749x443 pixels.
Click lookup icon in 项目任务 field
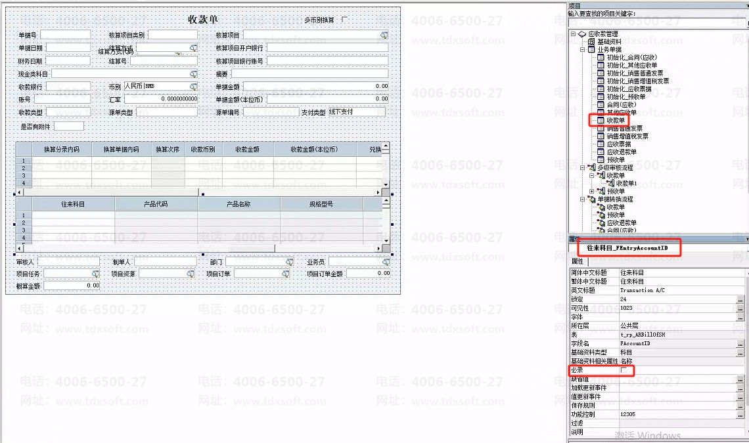point(95,274)
